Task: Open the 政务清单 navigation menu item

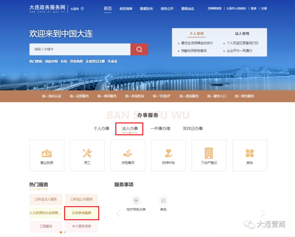Action: (x=126, y=9)
